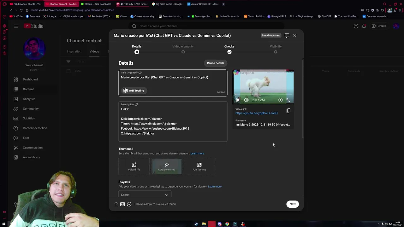Open the Help question mark icon in Studio header

click(356, 26)
